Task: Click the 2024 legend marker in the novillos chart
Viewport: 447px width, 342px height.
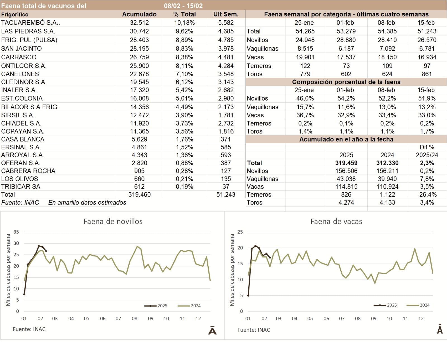Action: pos(184,306)
